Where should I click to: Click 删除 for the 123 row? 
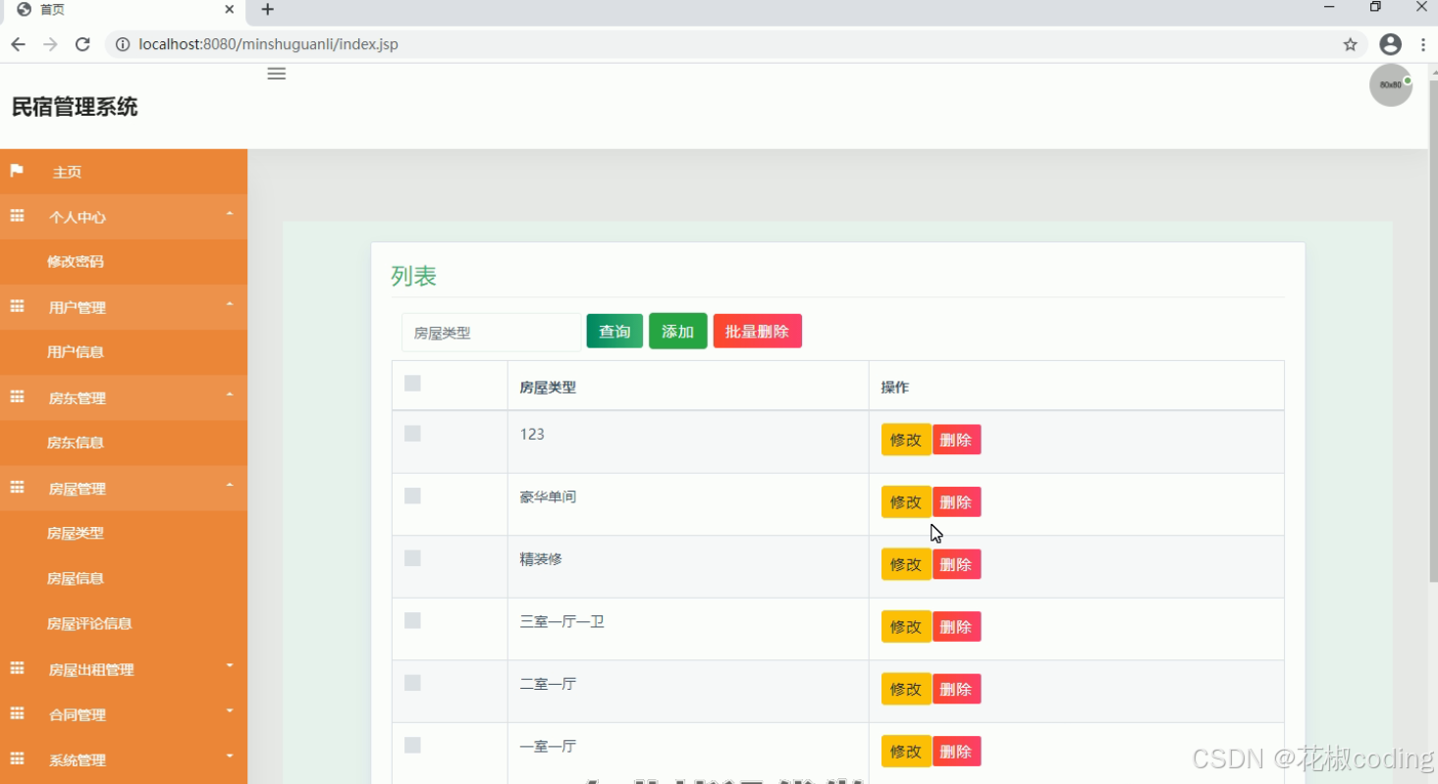point(956,440)
